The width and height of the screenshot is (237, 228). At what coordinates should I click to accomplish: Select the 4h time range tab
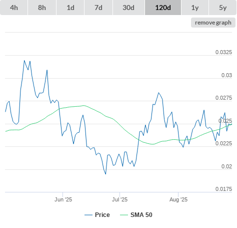coord(14,8)
